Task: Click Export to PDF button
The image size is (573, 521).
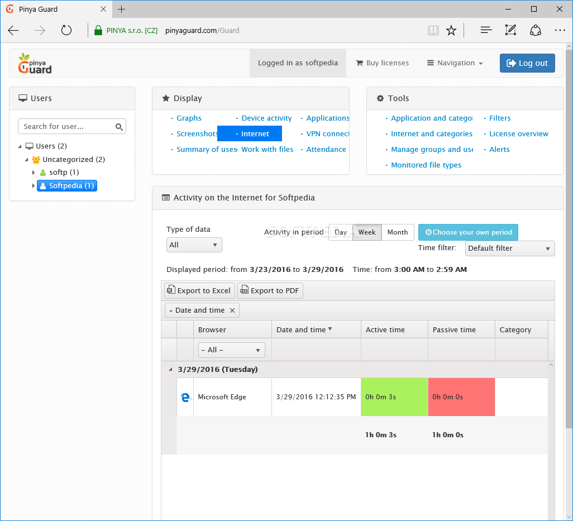Action: (x=270, y=290)
